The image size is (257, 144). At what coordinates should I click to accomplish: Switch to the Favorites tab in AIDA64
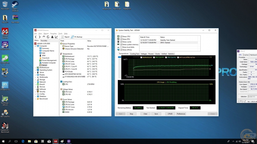(44, 41)
